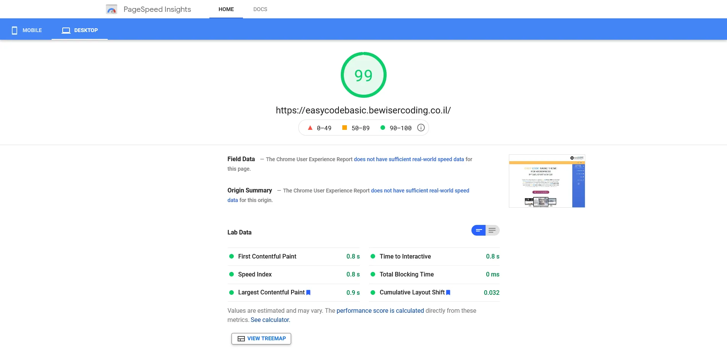Click the PageSpeed Insights logo icon

[x=111, y=9]
